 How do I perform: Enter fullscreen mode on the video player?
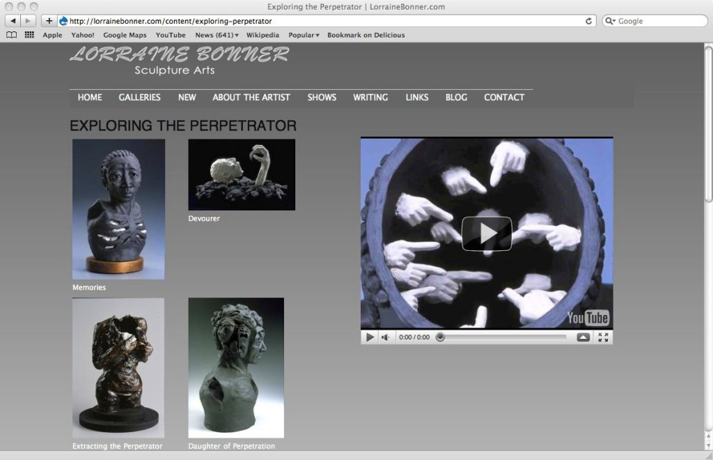(603, 337)
